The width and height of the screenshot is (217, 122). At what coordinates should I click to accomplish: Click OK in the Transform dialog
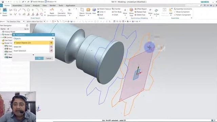pyautogui.click(x=39, y=58)
